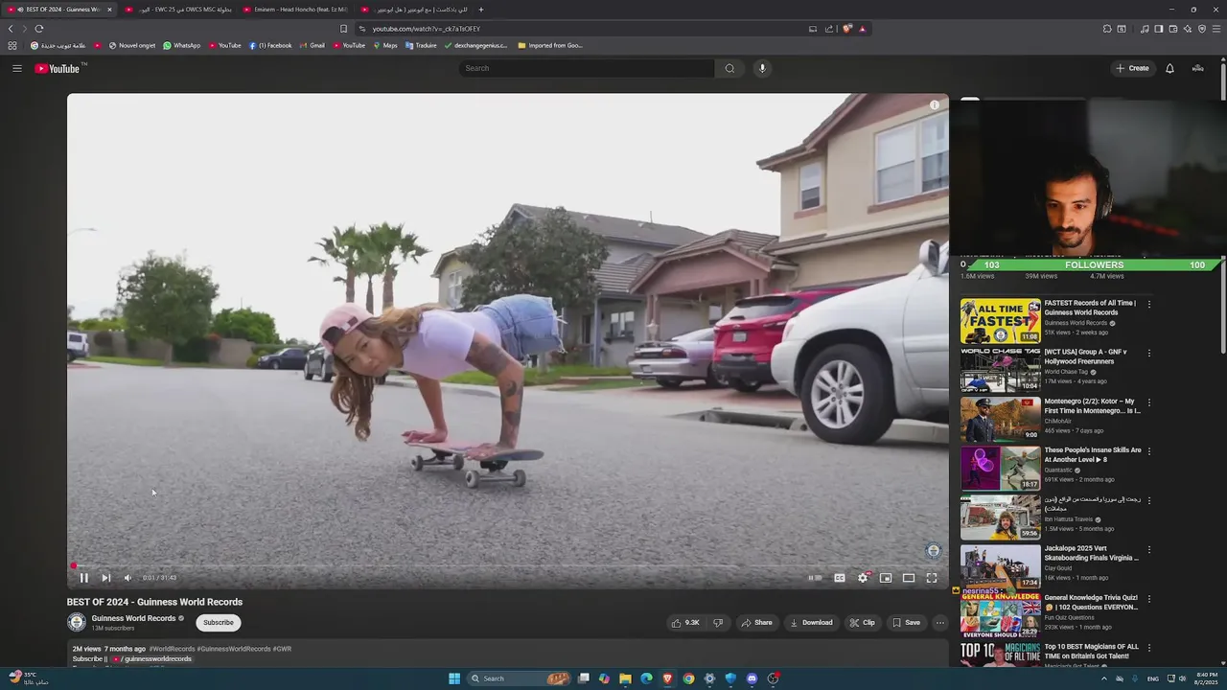
Task: Open the Guinness World Records channel name link
Action: click(133, 618)
